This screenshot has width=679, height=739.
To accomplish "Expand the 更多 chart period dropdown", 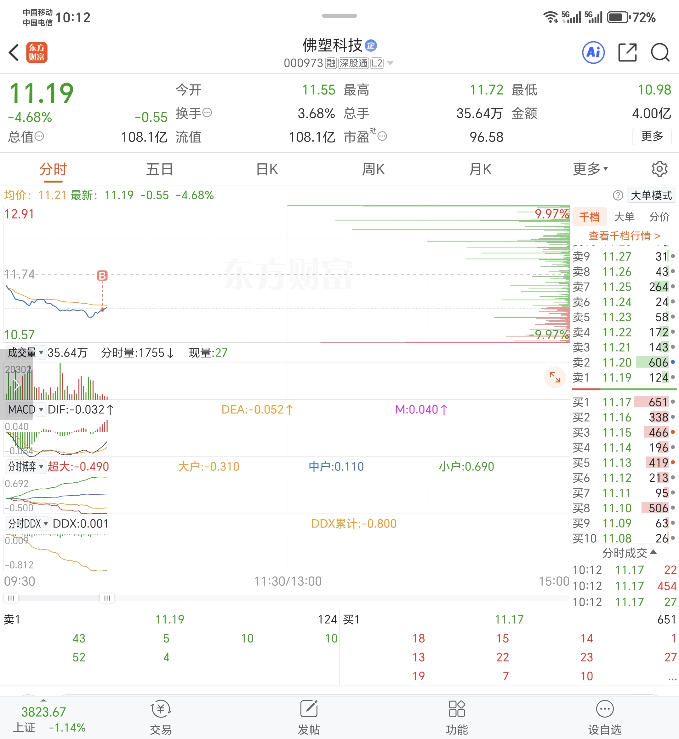I will (590, 169).
